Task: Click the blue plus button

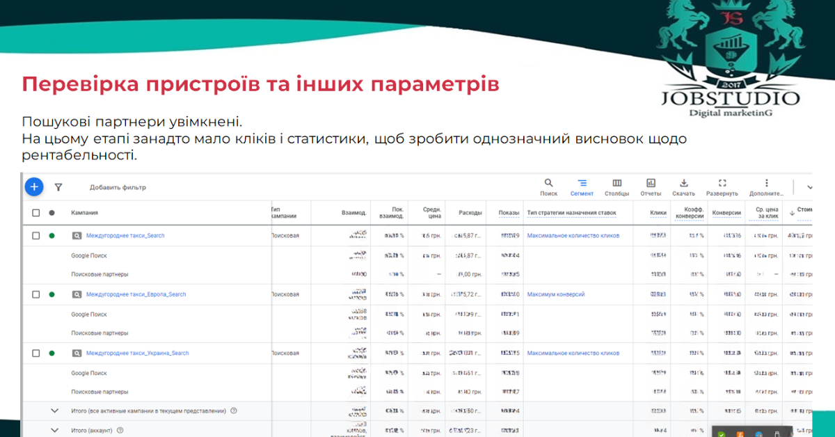Action: tap(34, 186)
